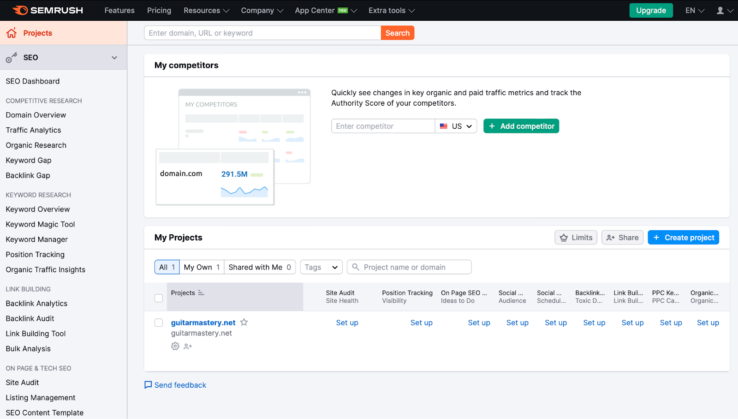Click share-user icon under guitarmastery.net
Screen dimensions: 738x419
point(188,346)
